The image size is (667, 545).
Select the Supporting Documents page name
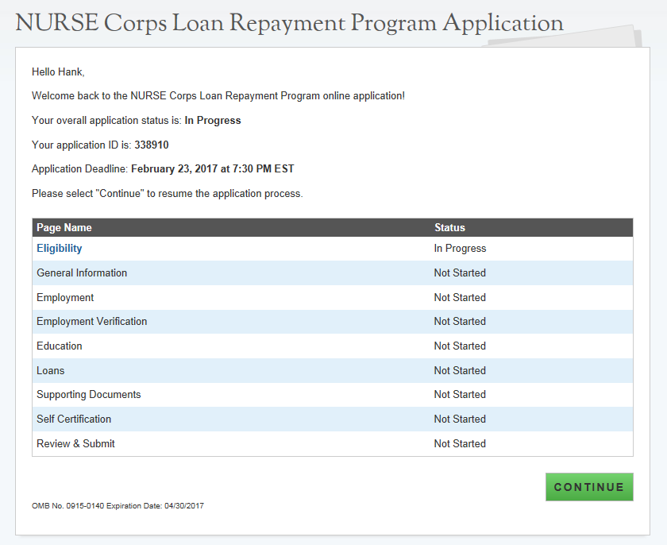(x=88, y=394)
